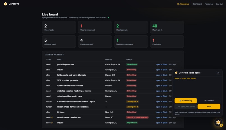Select the Open needs stat card
This screenshot has width=226, height=130.
(59, 27)
